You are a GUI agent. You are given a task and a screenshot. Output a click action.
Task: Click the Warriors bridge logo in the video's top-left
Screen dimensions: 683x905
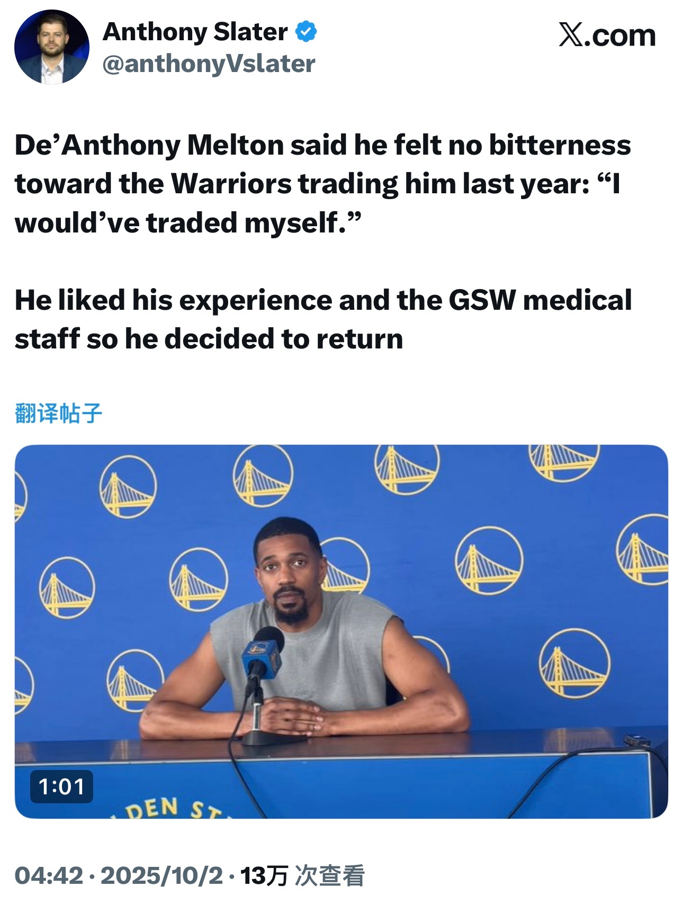(128, 486)
